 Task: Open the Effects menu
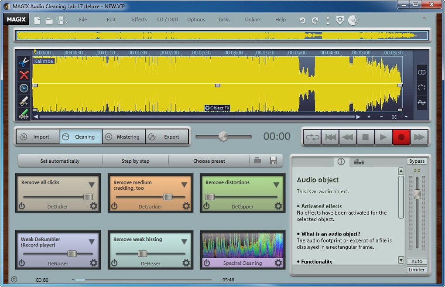139,20
